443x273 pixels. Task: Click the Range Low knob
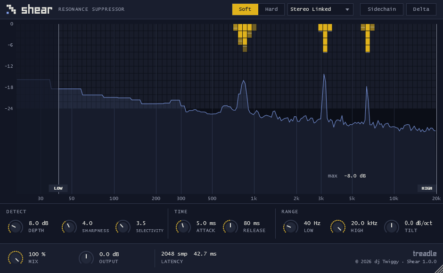[x=290, y=227]
